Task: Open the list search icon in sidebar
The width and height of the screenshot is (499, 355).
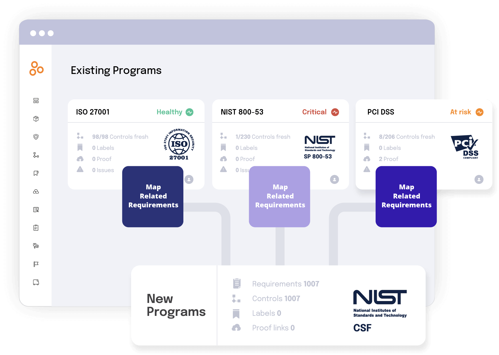Action: (x=36, y=210)
